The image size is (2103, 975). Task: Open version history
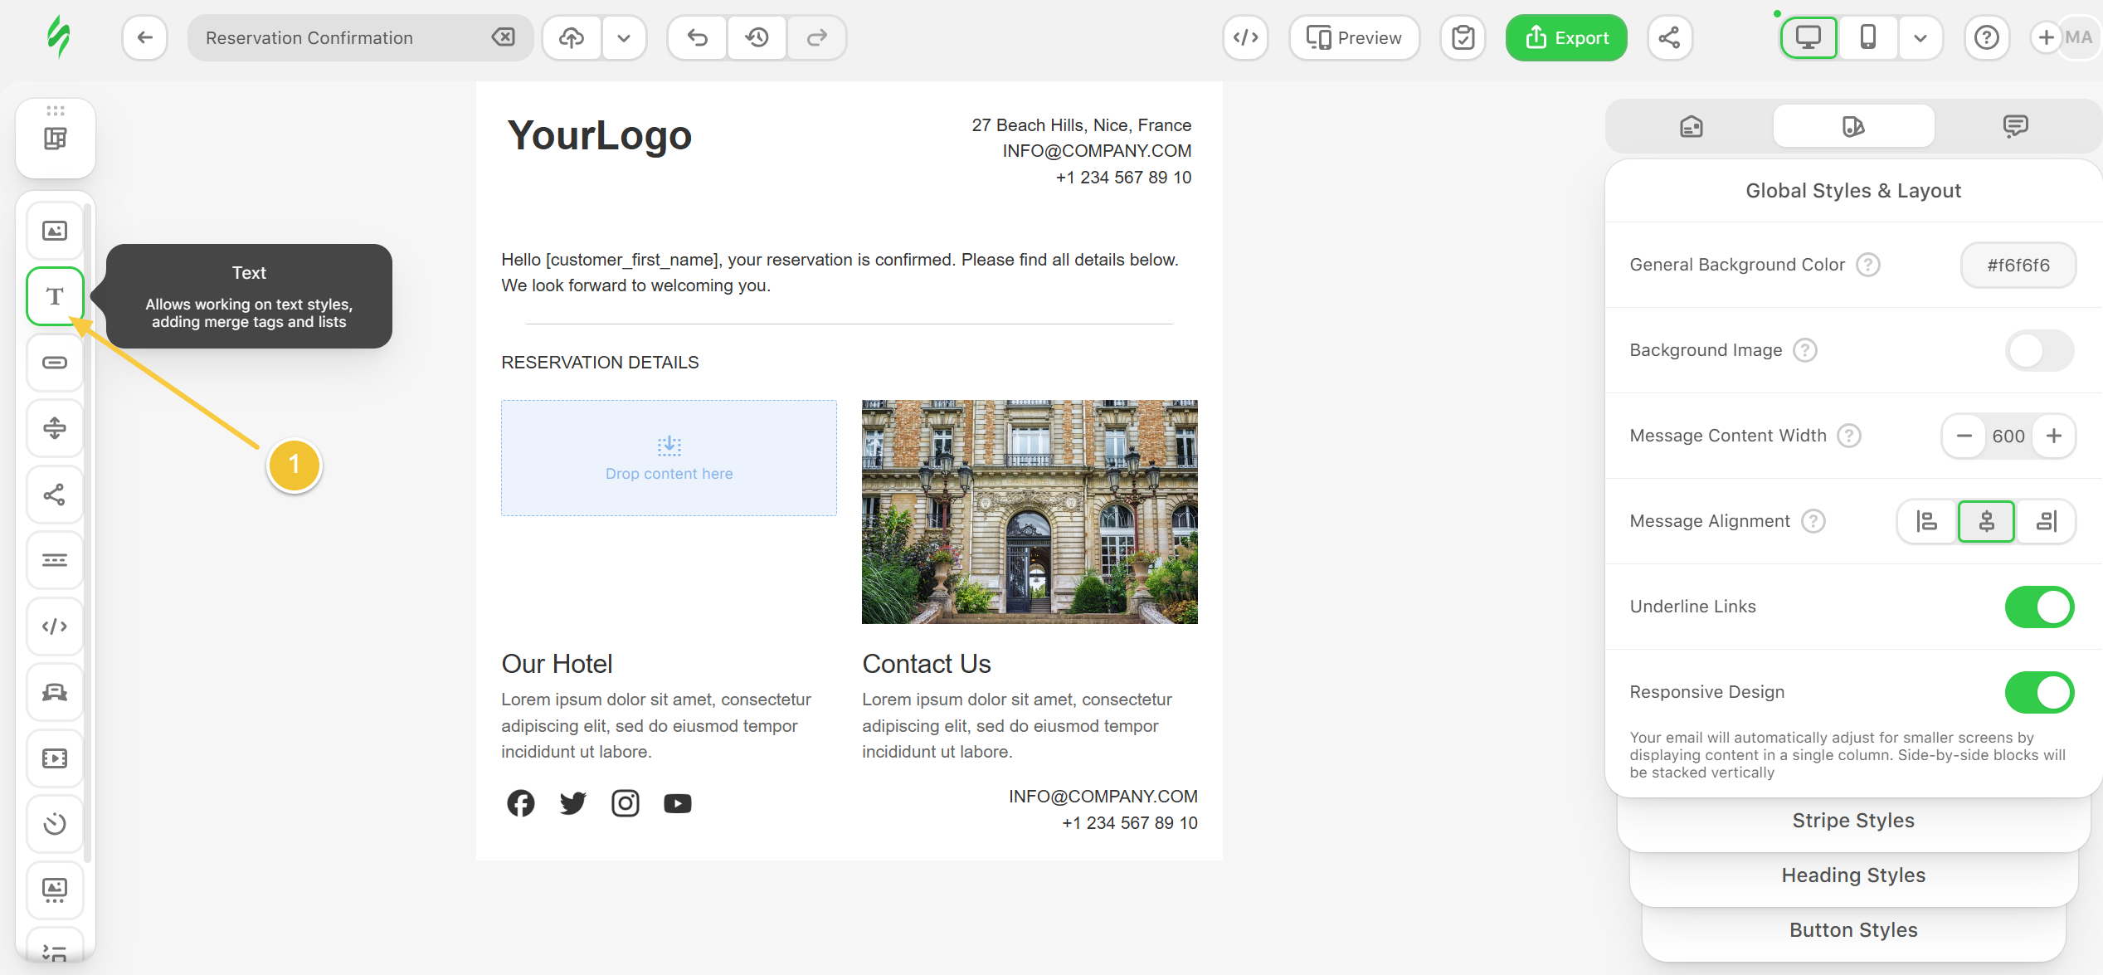(757, 37)
